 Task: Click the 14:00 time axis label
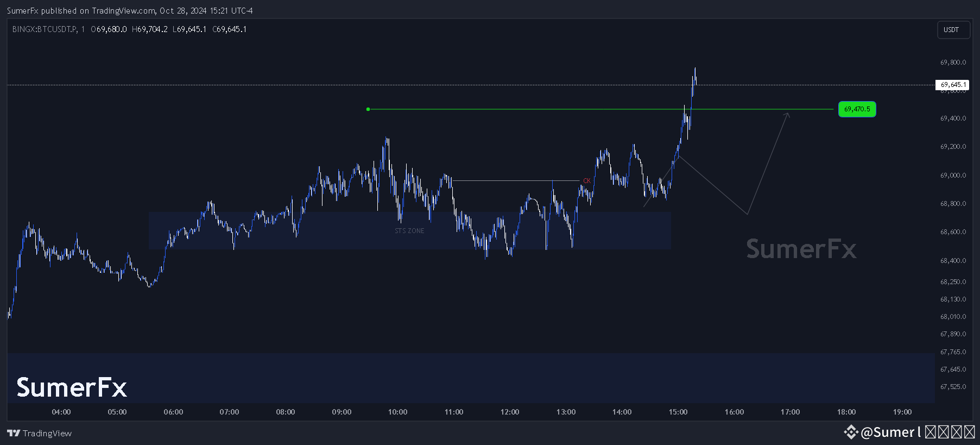622,412
